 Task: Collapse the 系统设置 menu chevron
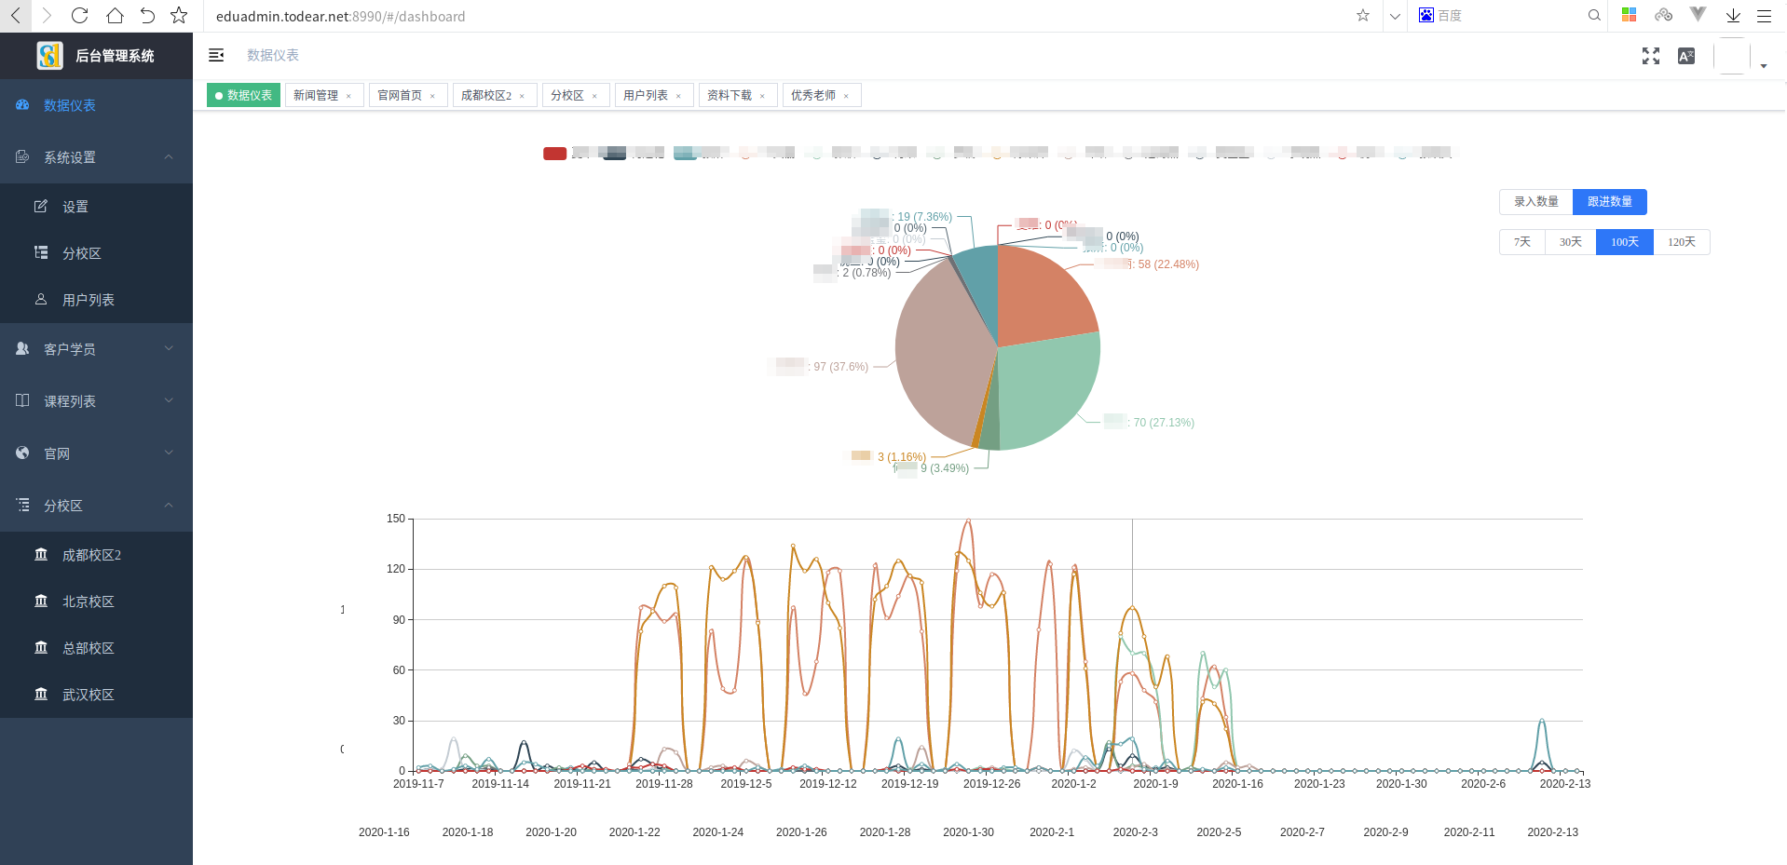click(x=169, y=156)
